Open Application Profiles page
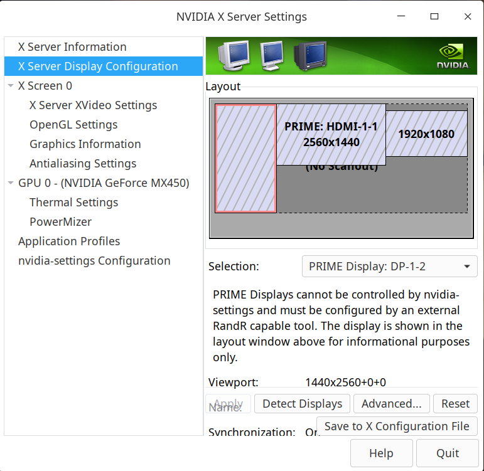 pos(69,241)
